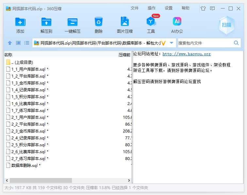Go up one directory with arrow icon
The image size is (247, 195).
coord(10,43)
